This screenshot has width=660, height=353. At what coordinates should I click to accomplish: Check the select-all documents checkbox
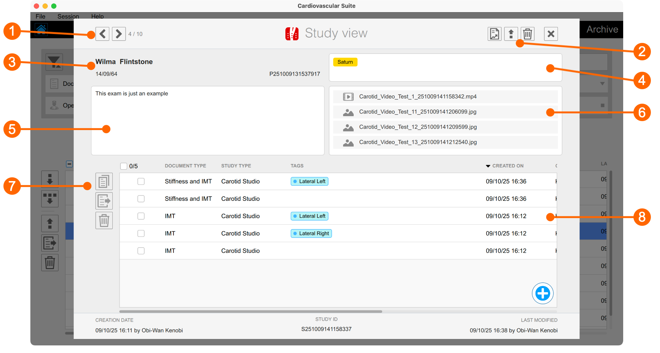tap(124, 166)
